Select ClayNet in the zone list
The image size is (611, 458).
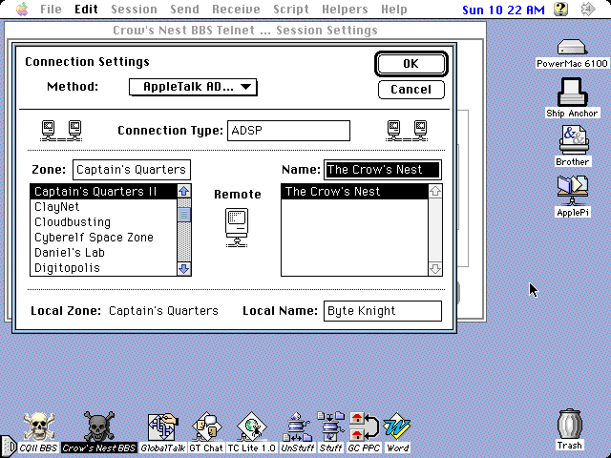click(57, 207)
